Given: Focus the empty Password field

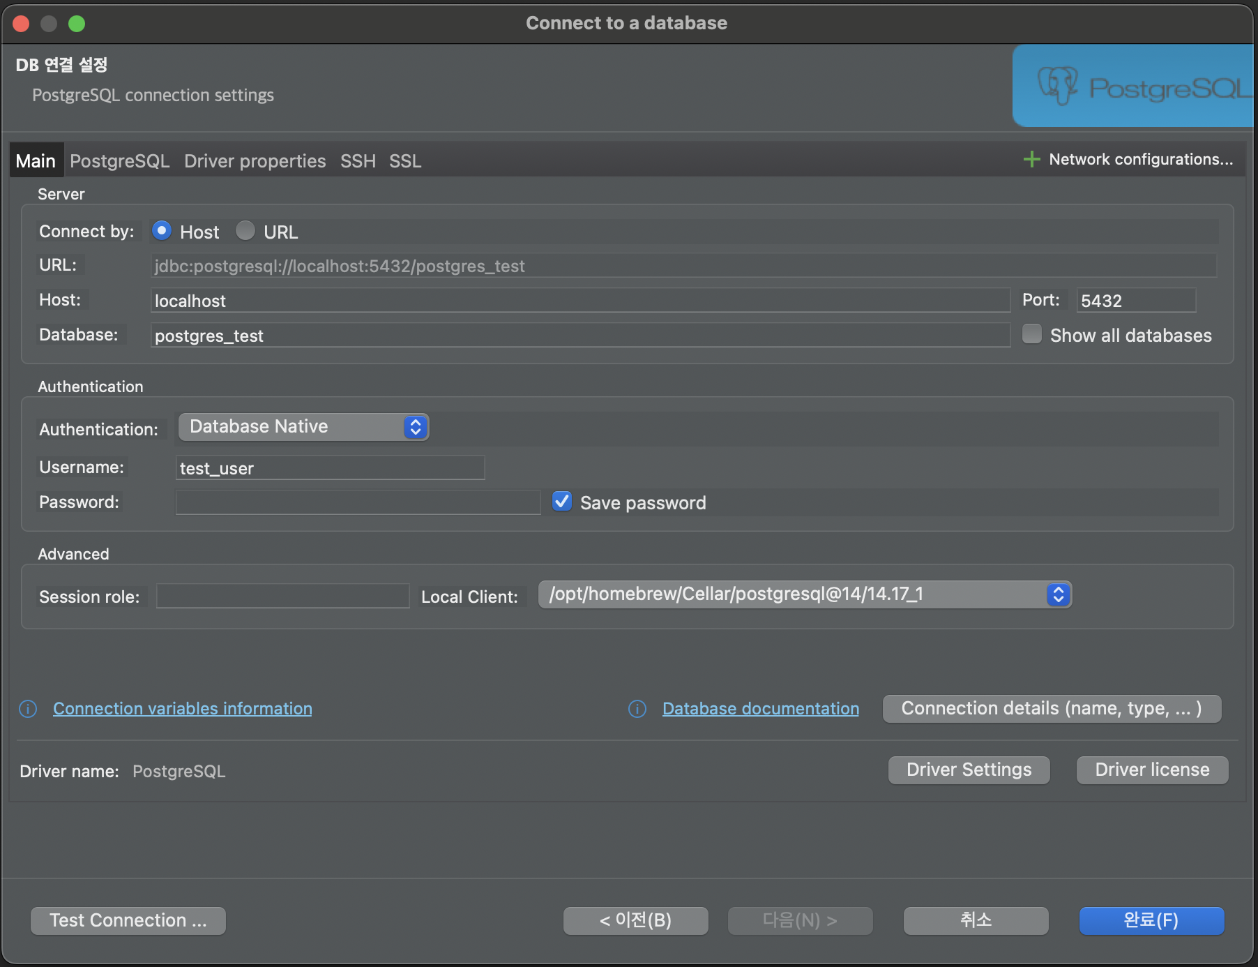Looking at the screenshot, I should tap(358, 502).
